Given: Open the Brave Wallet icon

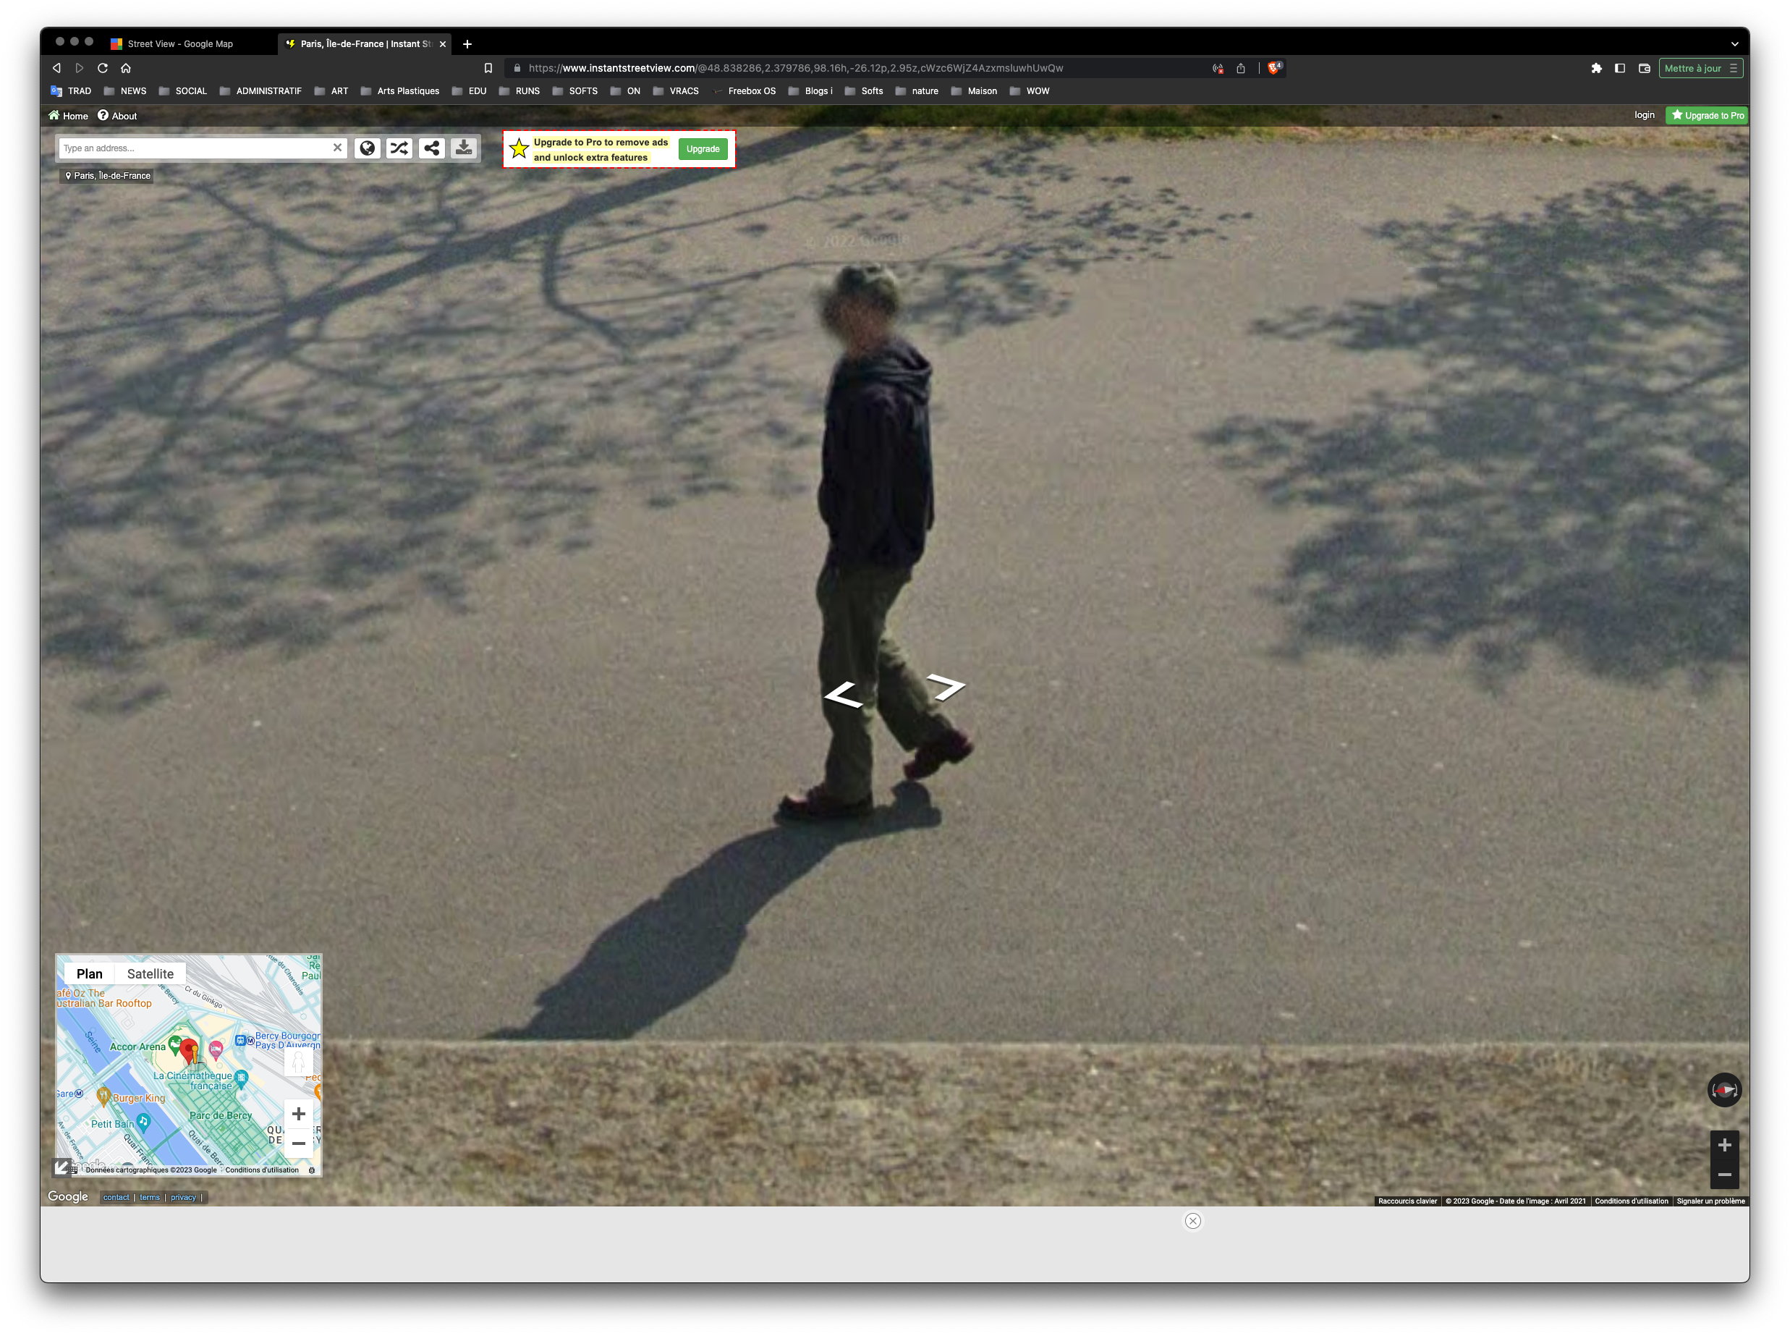Looking at the screenshot, I should point(1645,68).
